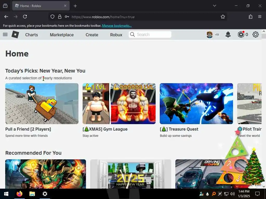Click the Manage bookmarks link
266x199 pixels.
point(117,26)
